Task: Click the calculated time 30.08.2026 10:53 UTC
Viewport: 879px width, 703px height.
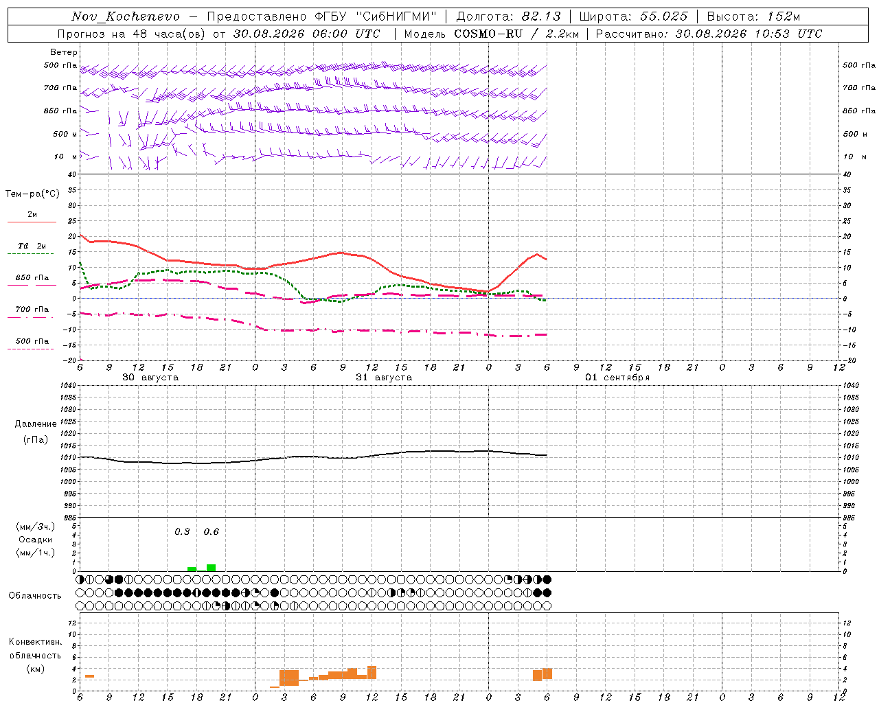Action: 749,34
